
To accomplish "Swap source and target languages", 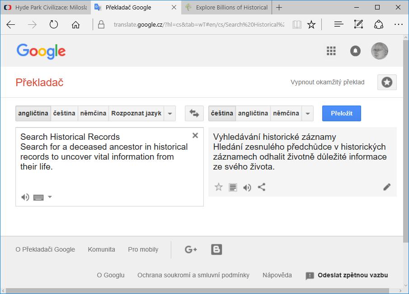I will click(x=194, y=114).
